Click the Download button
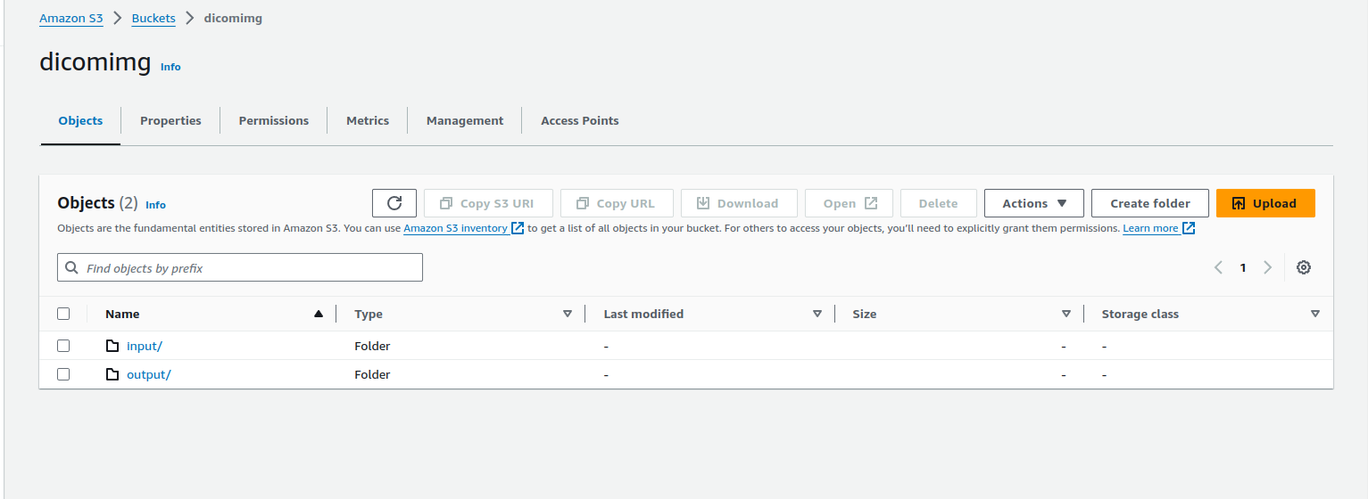This screenshot has height=499, width=1368. tap(739, 203)
